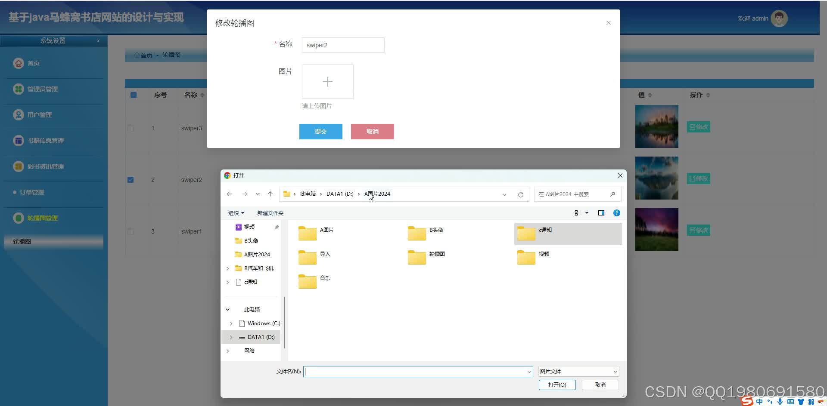Toggle the select-all checkbox in table header
Image resolution: width=827 pixels, height=406 pixels.
133,95
